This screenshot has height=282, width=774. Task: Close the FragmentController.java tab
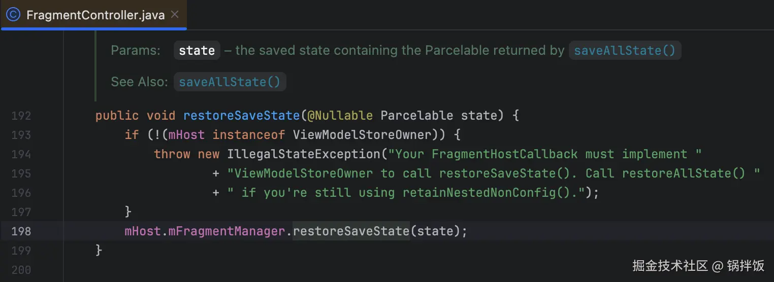pyautogui.click(x=175, y=15)
